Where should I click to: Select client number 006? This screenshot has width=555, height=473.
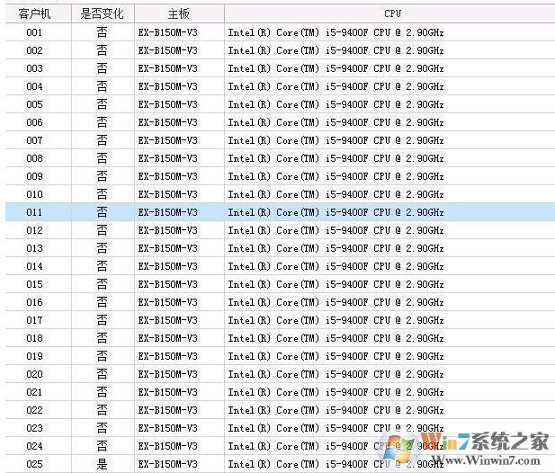(34, 122)
